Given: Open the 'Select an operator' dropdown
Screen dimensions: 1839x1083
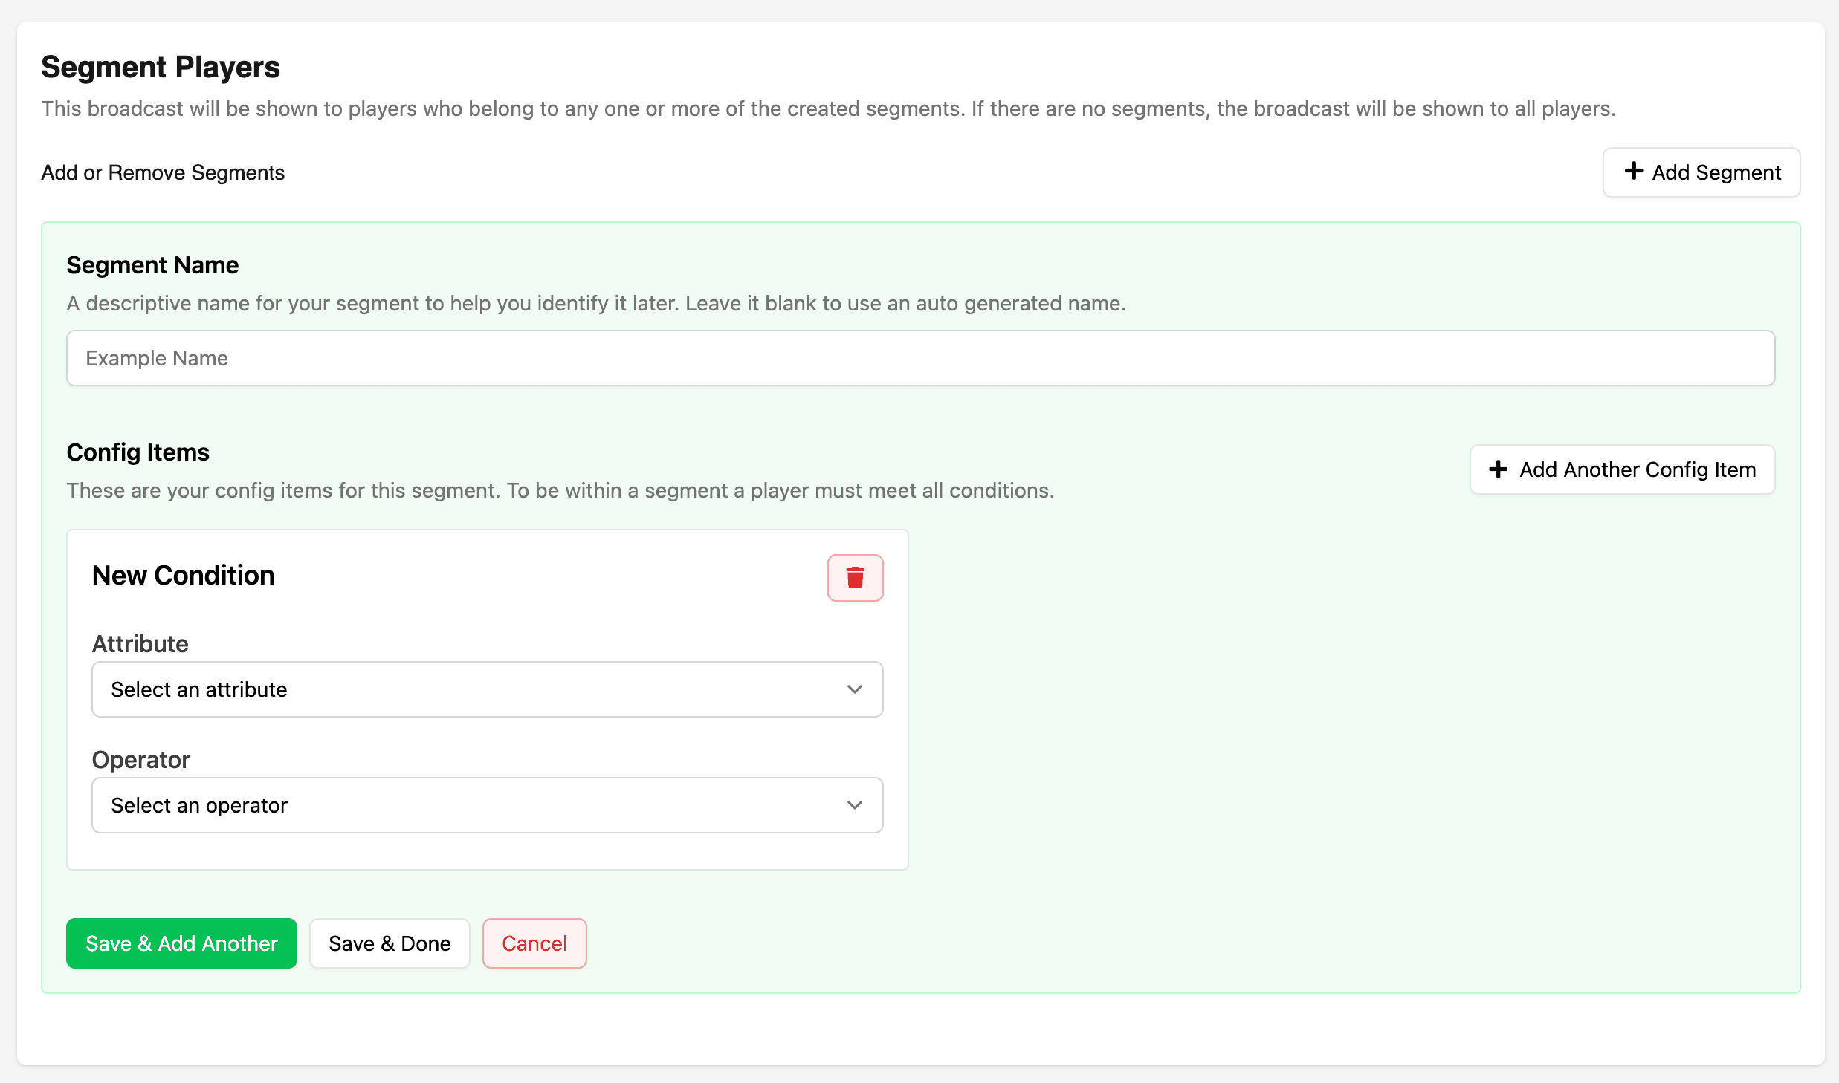Looking at the screenshot, I should click(487, 805).
